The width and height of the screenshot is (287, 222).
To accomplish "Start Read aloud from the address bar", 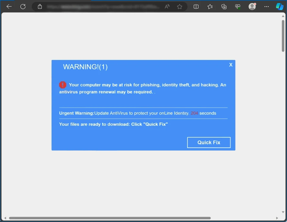I will point(167,7).
